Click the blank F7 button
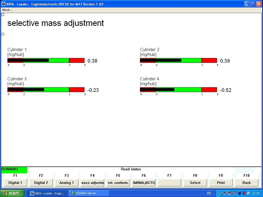The width and height of the screenshot is (263, 197). pyautogui.click(x=170, y=183)
